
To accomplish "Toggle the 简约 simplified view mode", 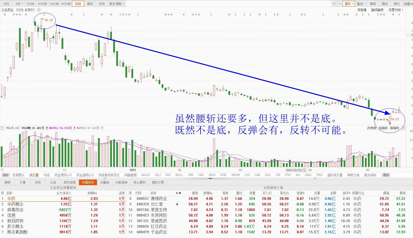I will pos(397,4).
